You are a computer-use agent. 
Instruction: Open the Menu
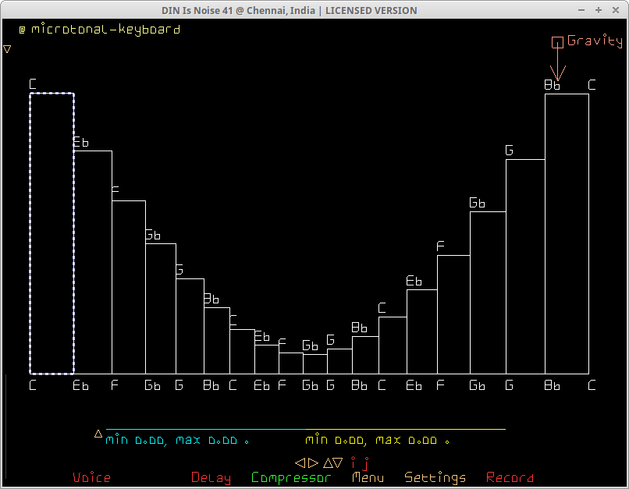[368, 477]
